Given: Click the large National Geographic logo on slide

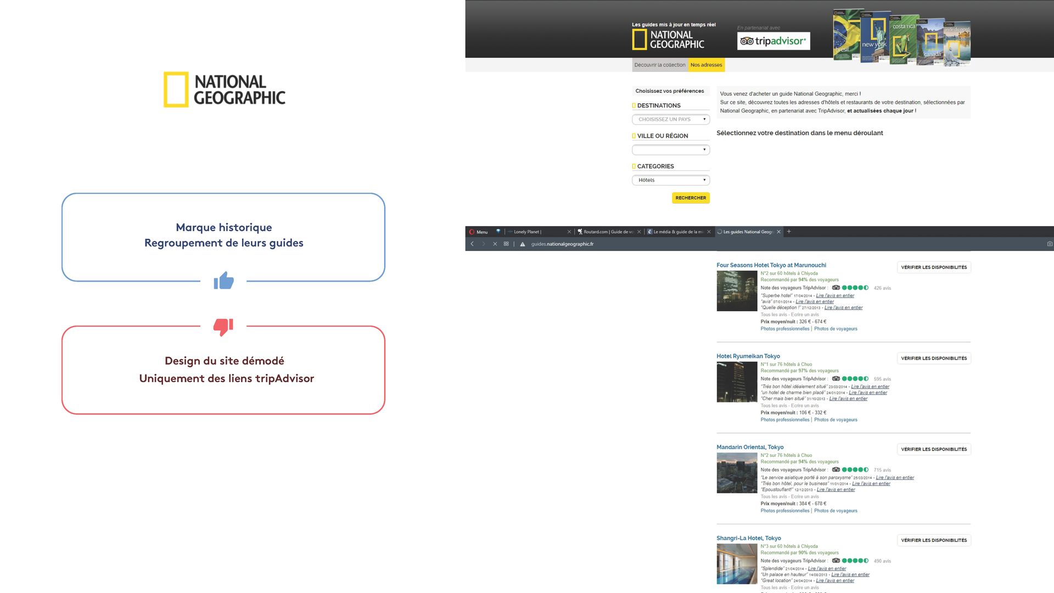Looking at the screenshot, I should (x=224, y=89).
